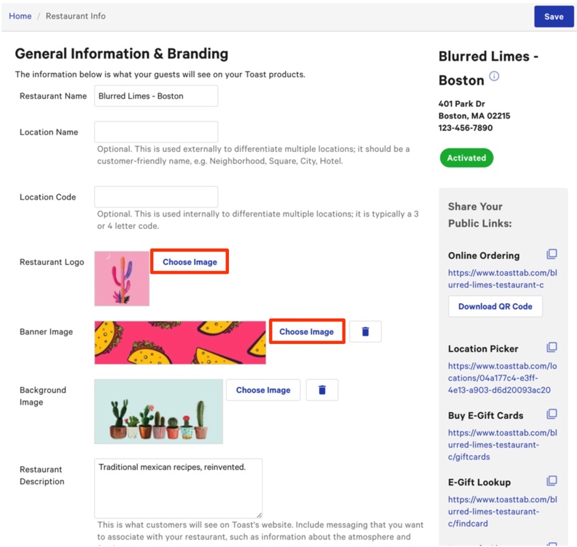Copy the Location Picker link
Image resolution: width=577 pixels, height=547 pixels.
[552, 347]
